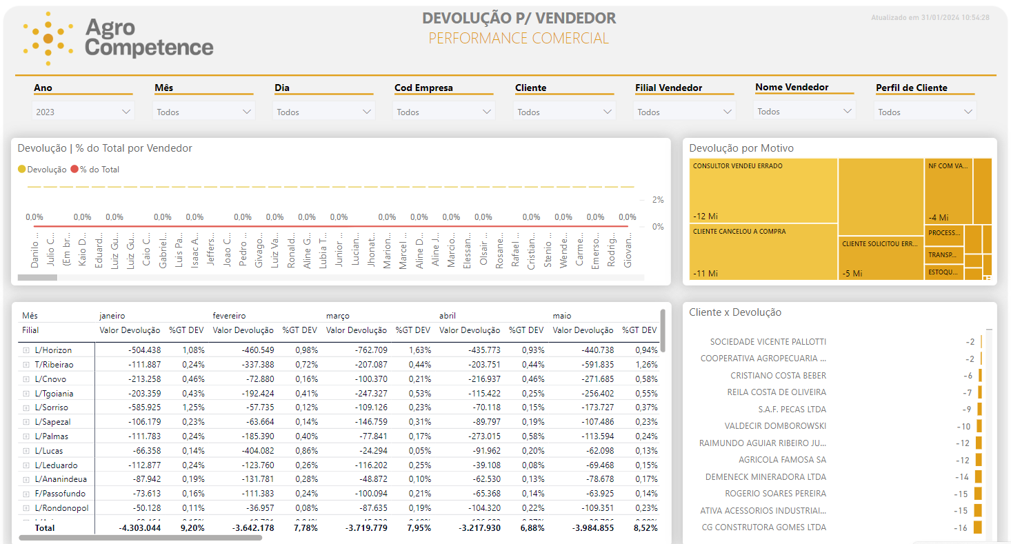Click the red % do Total legend marker
Viewport: 1011px width, 544px height.
coord(74,169)
